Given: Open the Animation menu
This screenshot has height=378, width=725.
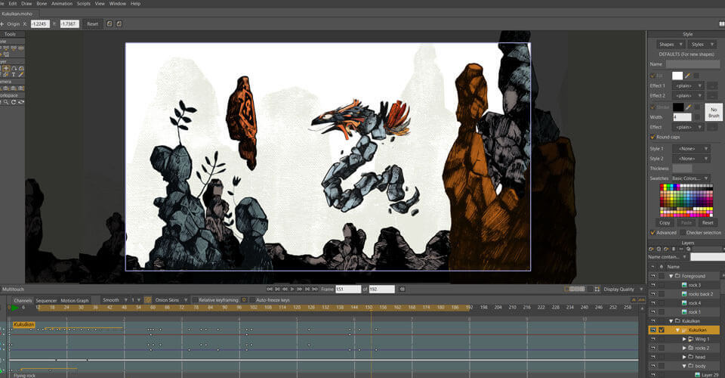Looking at the screenshot, I should click(x=62, y=4).
